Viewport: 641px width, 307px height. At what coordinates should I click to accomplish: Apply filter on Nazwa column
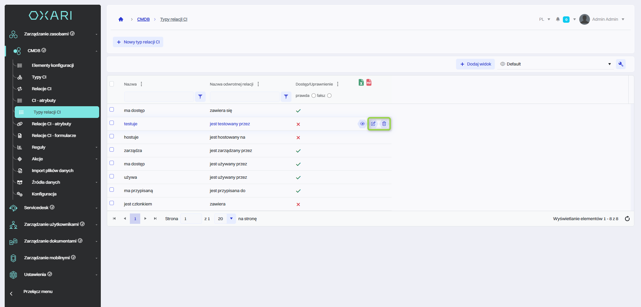pos(200,97)
